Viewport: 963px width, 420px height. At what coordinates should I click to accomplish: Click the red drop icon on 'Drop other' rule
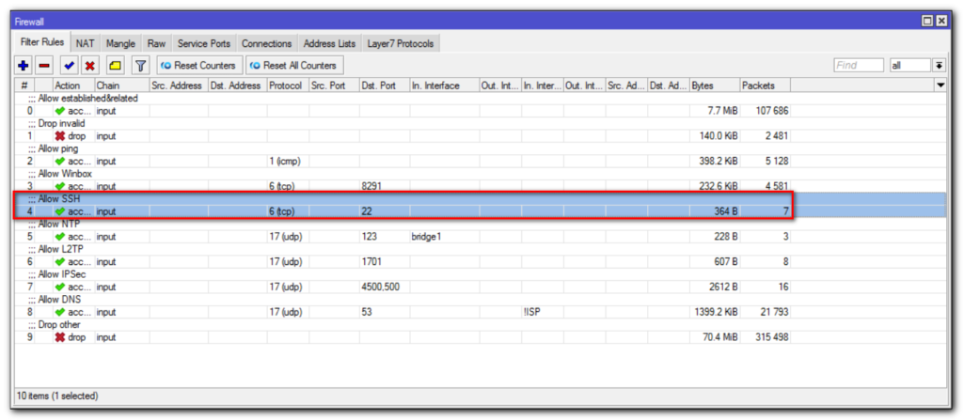pos(59,337)
